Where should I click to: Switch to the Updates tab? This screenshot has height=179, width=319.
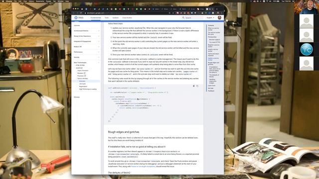tap(116, 18)
